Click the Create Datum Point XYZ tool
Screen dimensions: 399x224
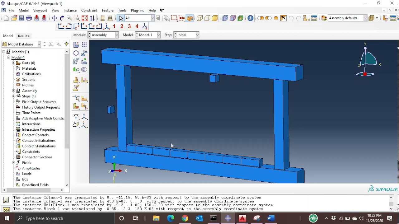coord(76,117)
